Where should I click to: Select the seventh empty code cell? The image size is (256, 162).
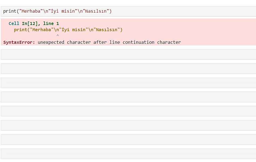[x=128, y=139]
